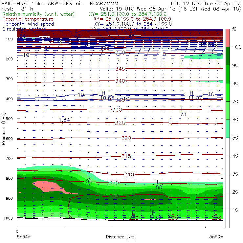
Task: Click the 'L 1.84' wind speed minimum marker
Action: coord(64,118)
